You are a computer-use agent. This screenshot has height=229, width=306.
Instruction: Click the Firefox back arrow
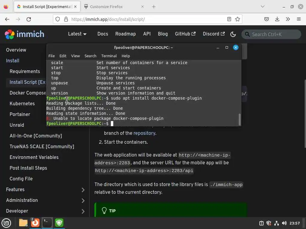[7, 19]
